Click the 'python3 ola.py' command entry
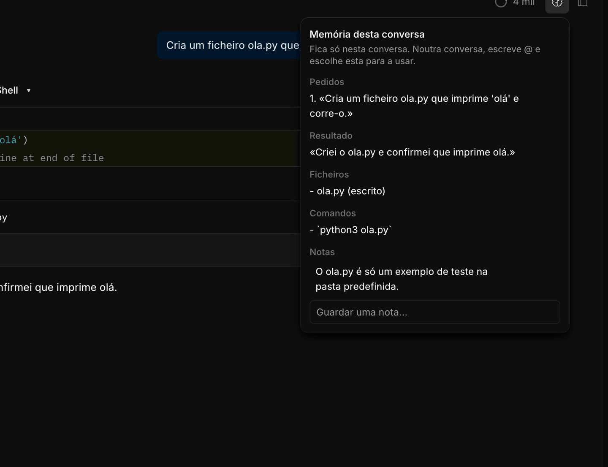The height and width of the screenshot is (467, 608). [x=350, y=230]
